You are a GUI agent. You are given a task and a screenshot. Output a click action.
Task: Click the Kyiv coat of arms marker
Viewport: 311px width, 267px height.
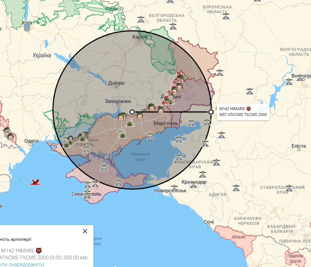pyautogui.click(x=27, y=28)
